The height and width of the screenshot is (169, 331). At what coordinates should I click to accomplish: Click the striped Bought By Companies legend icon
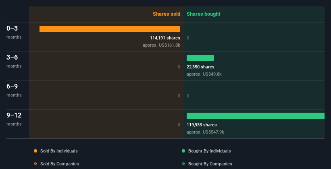tap(183, 164)
